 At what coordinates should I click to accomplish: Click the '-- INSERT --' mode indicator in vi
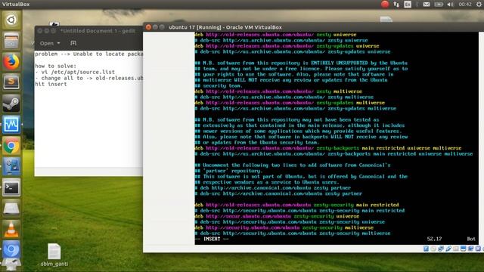[212, 239]
